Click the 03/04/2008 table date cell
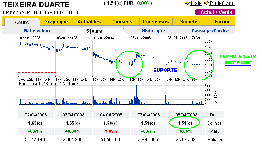 [x=73, y=115]
